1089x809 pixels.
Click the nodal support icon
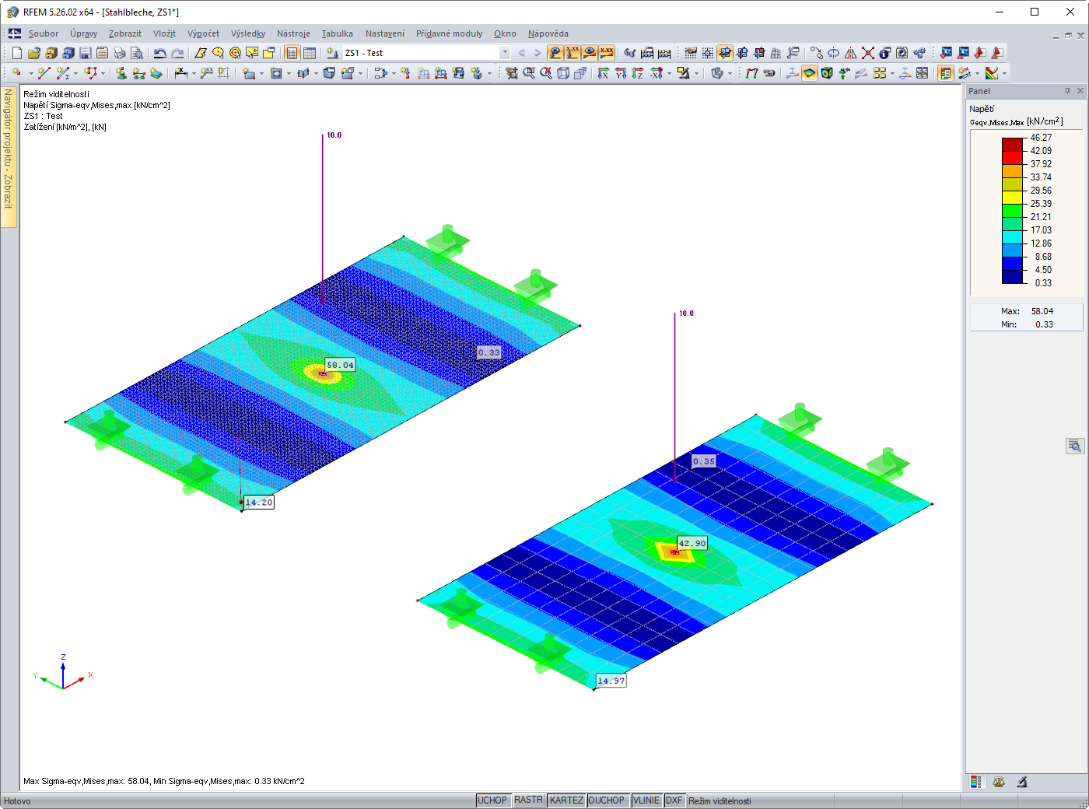[x=121, y=73]
